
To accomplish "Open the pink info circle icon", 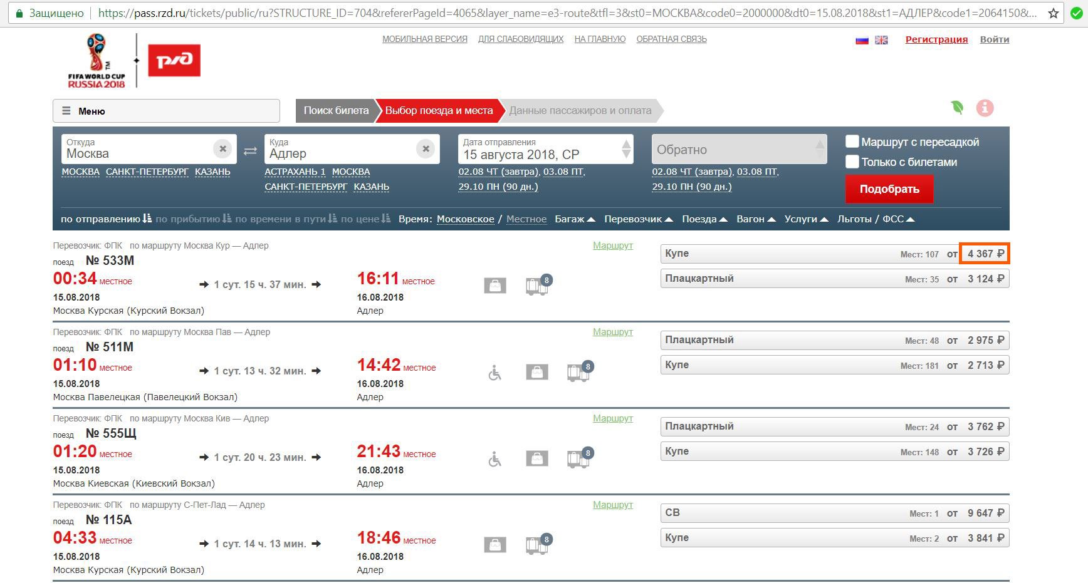I will click(985, 108).
